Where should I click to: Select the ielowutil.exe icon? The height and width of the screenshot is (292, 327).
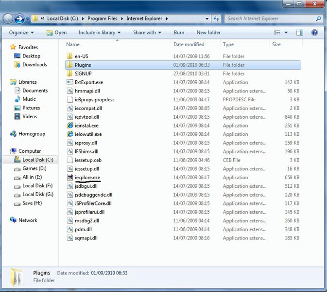[70, 134]
